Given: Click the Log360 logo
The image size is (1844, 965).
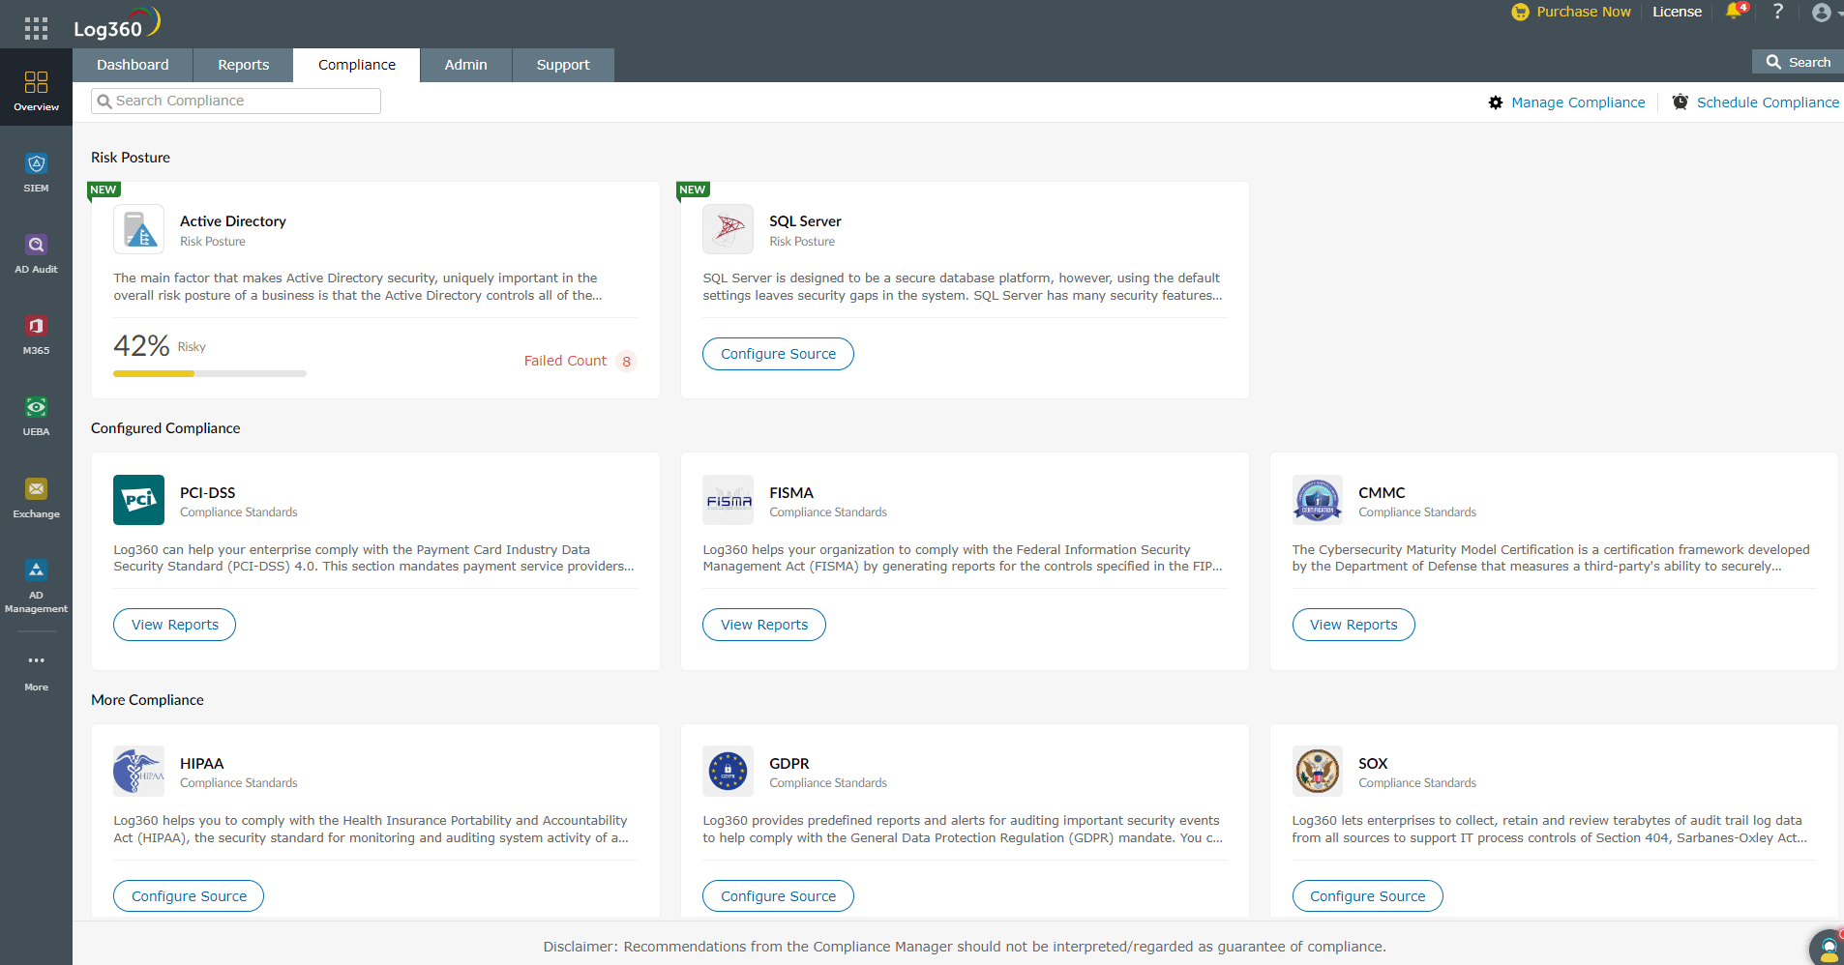Looking at the screenshot, I should [x=117, y=23].
